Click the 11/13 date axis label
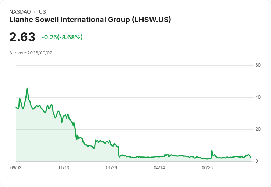This screenshot has height=187, width=271. (64, 168)
